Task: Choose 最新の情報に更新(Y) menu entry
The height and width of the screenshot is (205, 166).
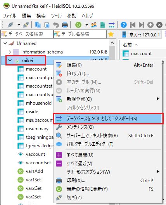Action: pos(108,189)
